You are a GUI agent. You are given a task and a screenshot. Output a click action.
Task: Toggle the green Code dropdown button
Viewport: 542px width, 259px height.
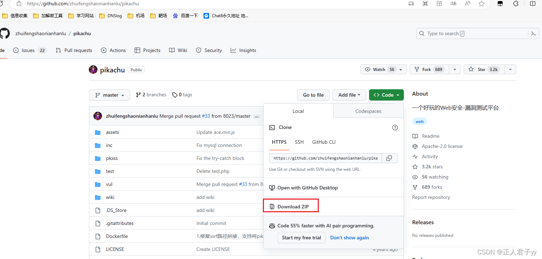point(386,95)
